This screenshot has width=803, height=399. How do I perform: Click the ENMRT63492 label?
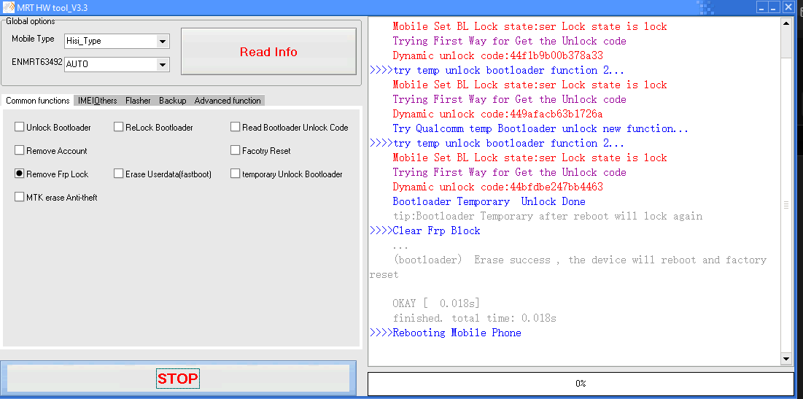tap(37, 61)
